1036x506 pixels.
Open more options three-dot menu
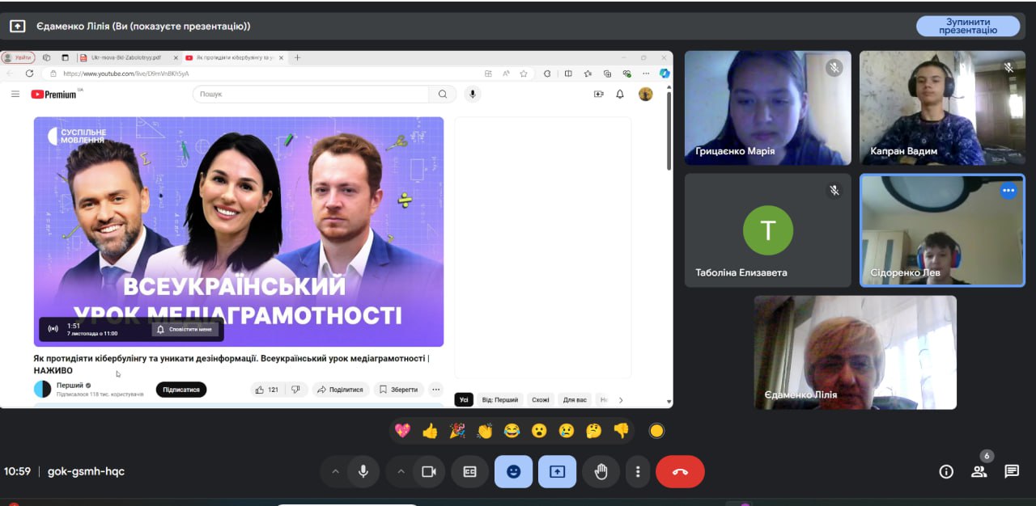[x=638, y=472]
